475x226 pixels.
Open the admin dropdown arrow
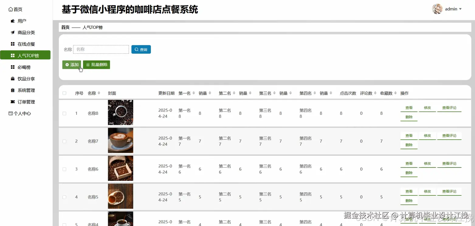tap(460, 9)
